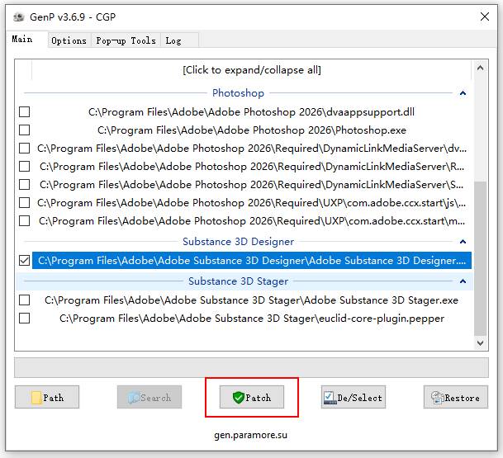503x458 pixels.
Task: Check the euclid-core-plugin.pepper checkbox
Action: click(25, 319)
